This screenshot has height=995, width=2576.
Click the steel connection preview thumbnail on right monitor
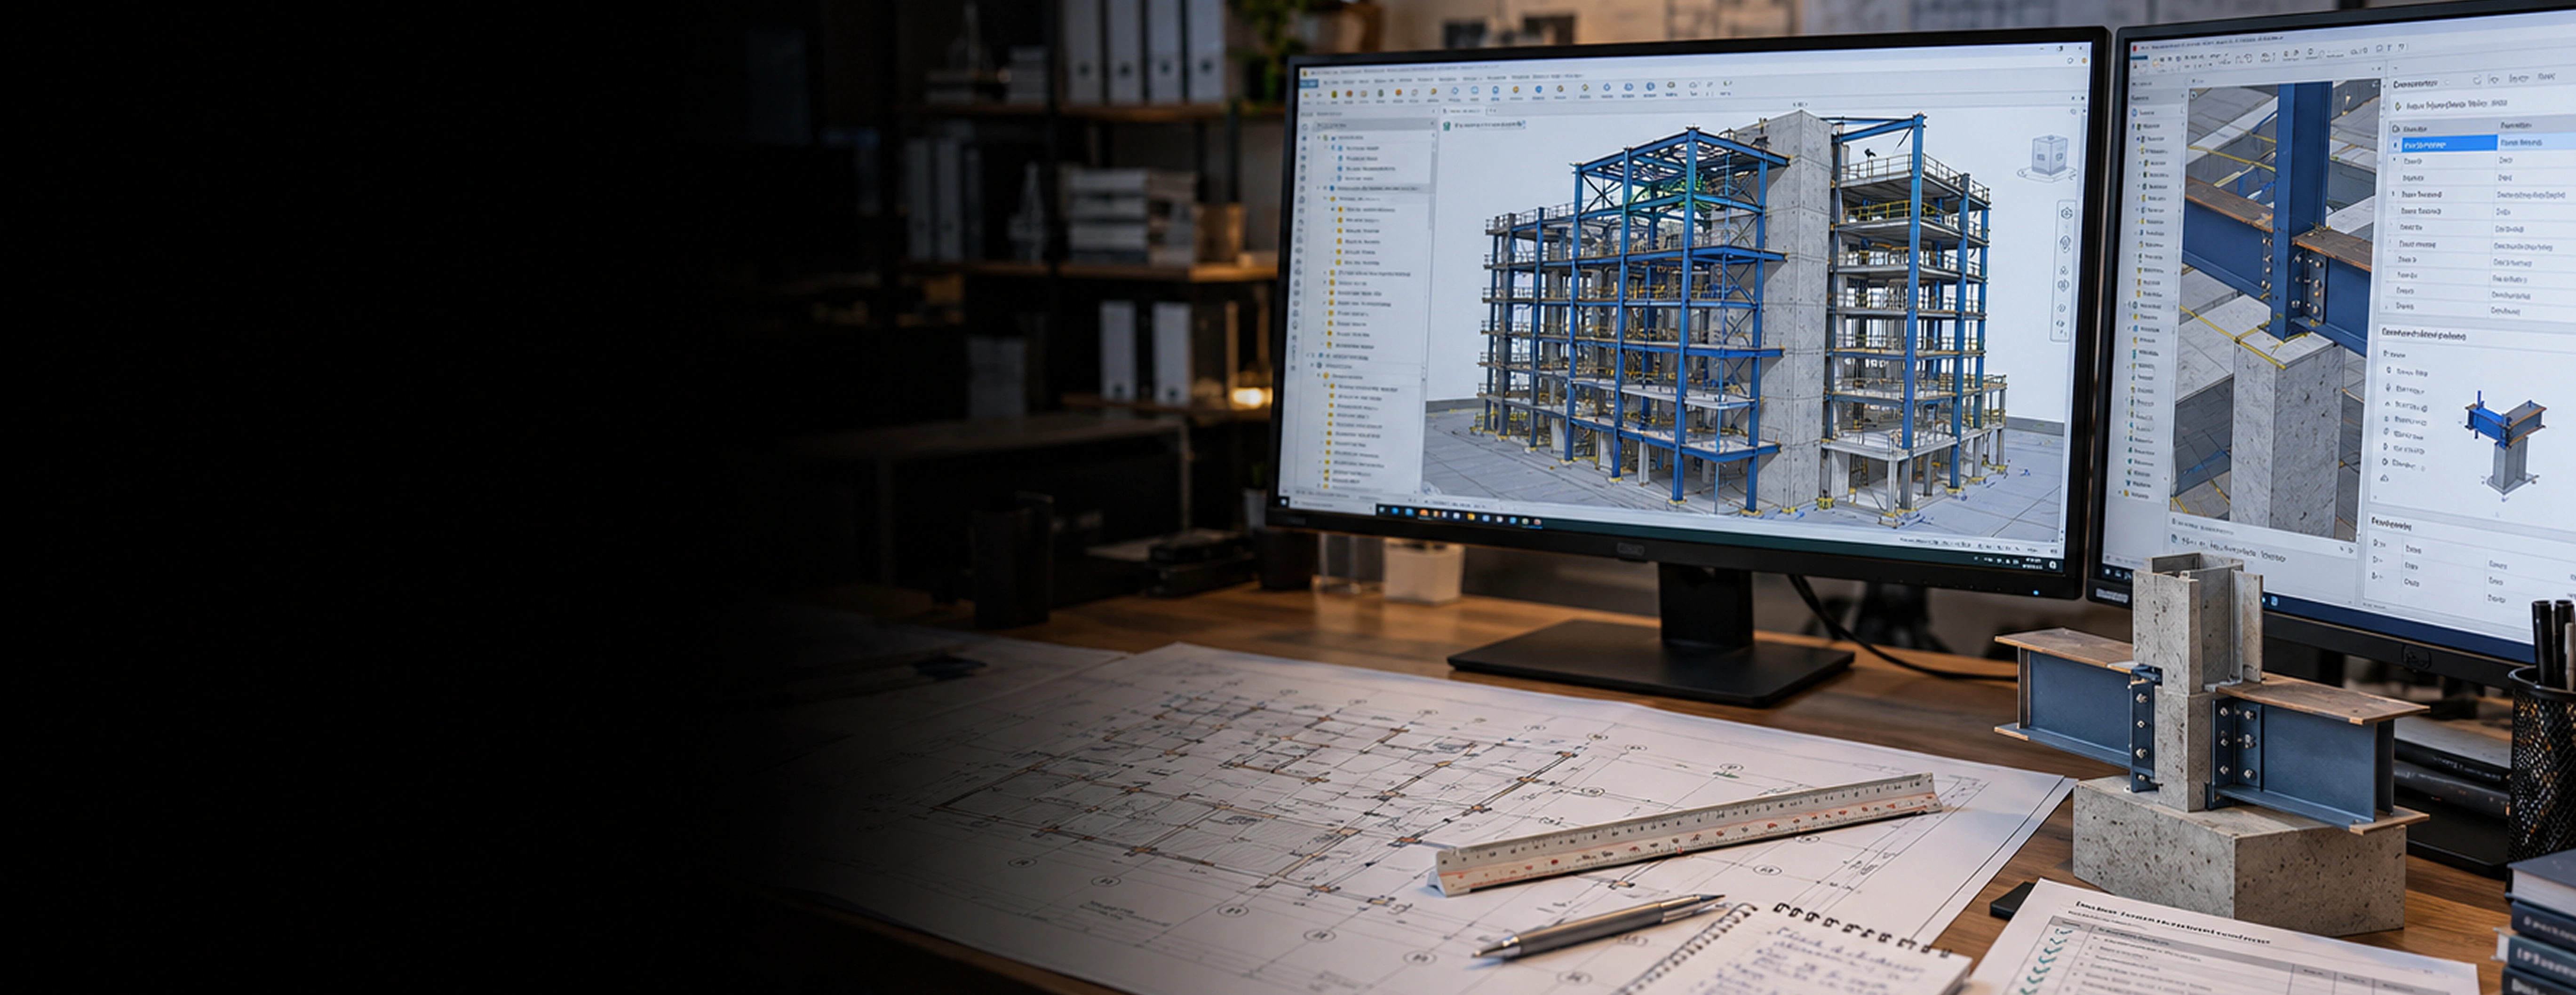coord(2507,443)
